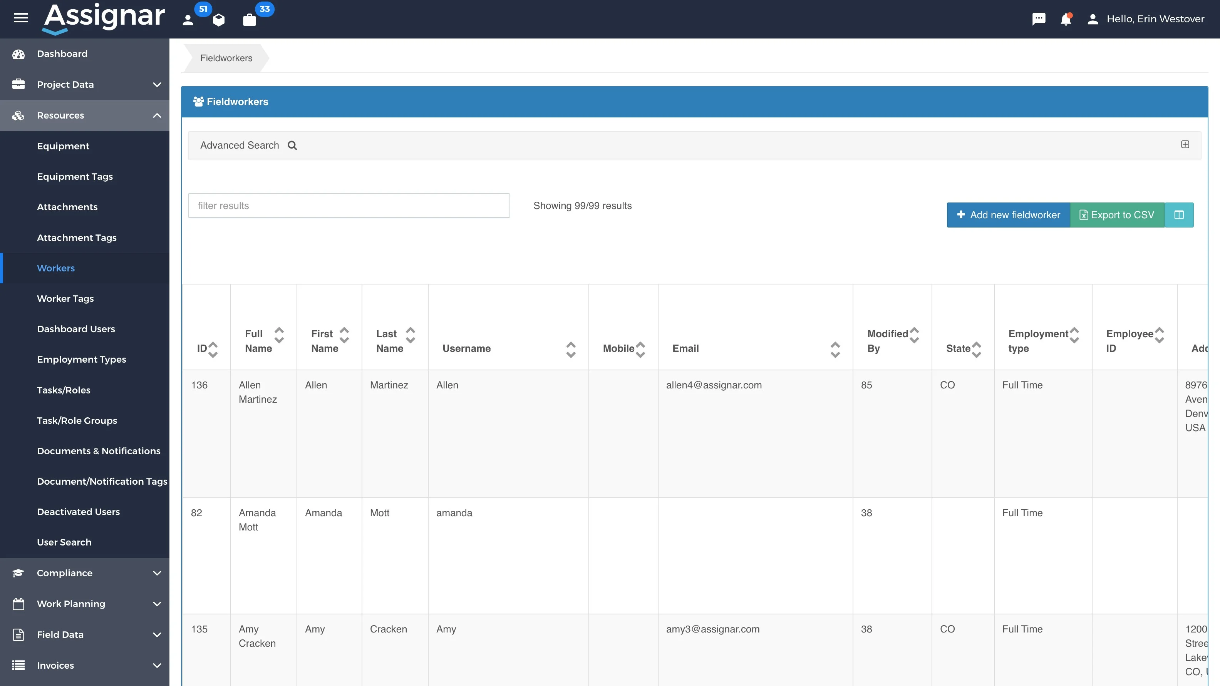The height and width of the screenshot is (686, 1220).
Task: Sort by the ID column
Action: tap(213, 350)
